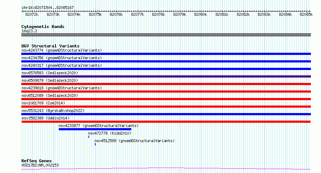Click the 82085k ruler tick label

click(x=306, y=14)
